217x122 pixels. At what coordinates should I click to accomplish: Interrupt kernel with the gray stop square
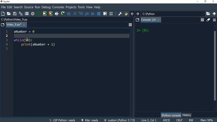point(202,20)
